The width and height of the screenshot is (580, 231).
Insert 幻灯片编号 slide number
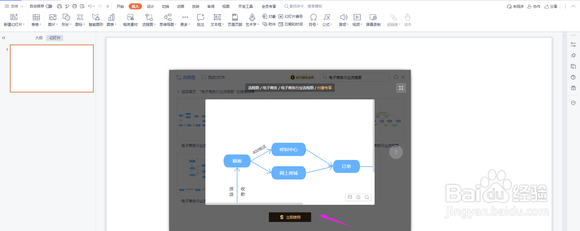pos(291,16)
